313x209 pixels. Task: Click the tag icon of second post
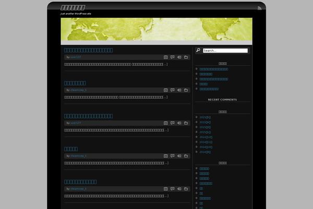[x=179, y=90]
